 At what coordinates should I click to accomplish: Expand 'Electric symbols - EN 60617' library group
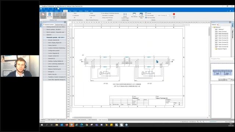coord(55,29)
